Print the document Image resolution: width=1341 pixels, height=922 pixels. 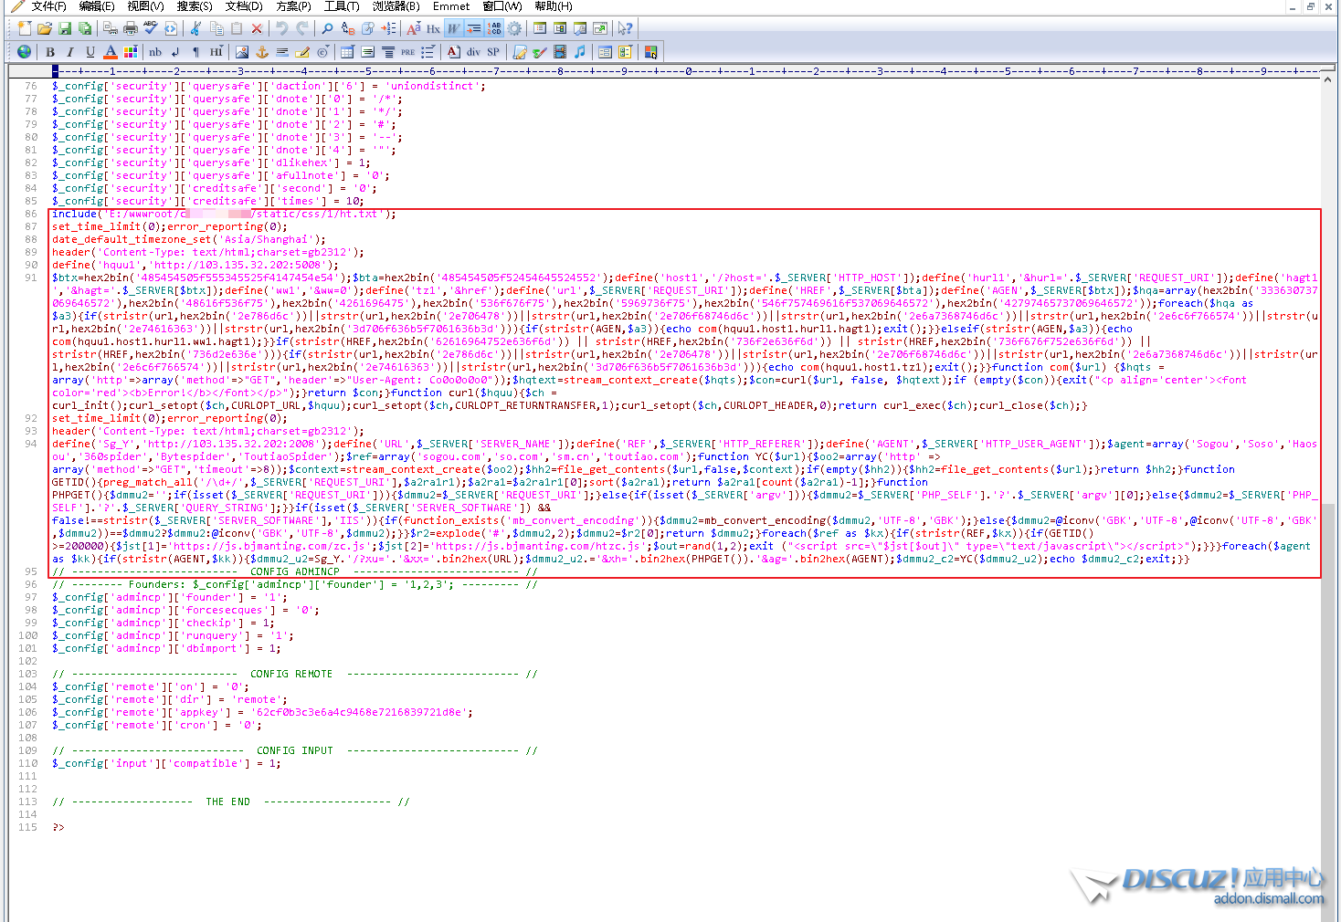[131, 28]
